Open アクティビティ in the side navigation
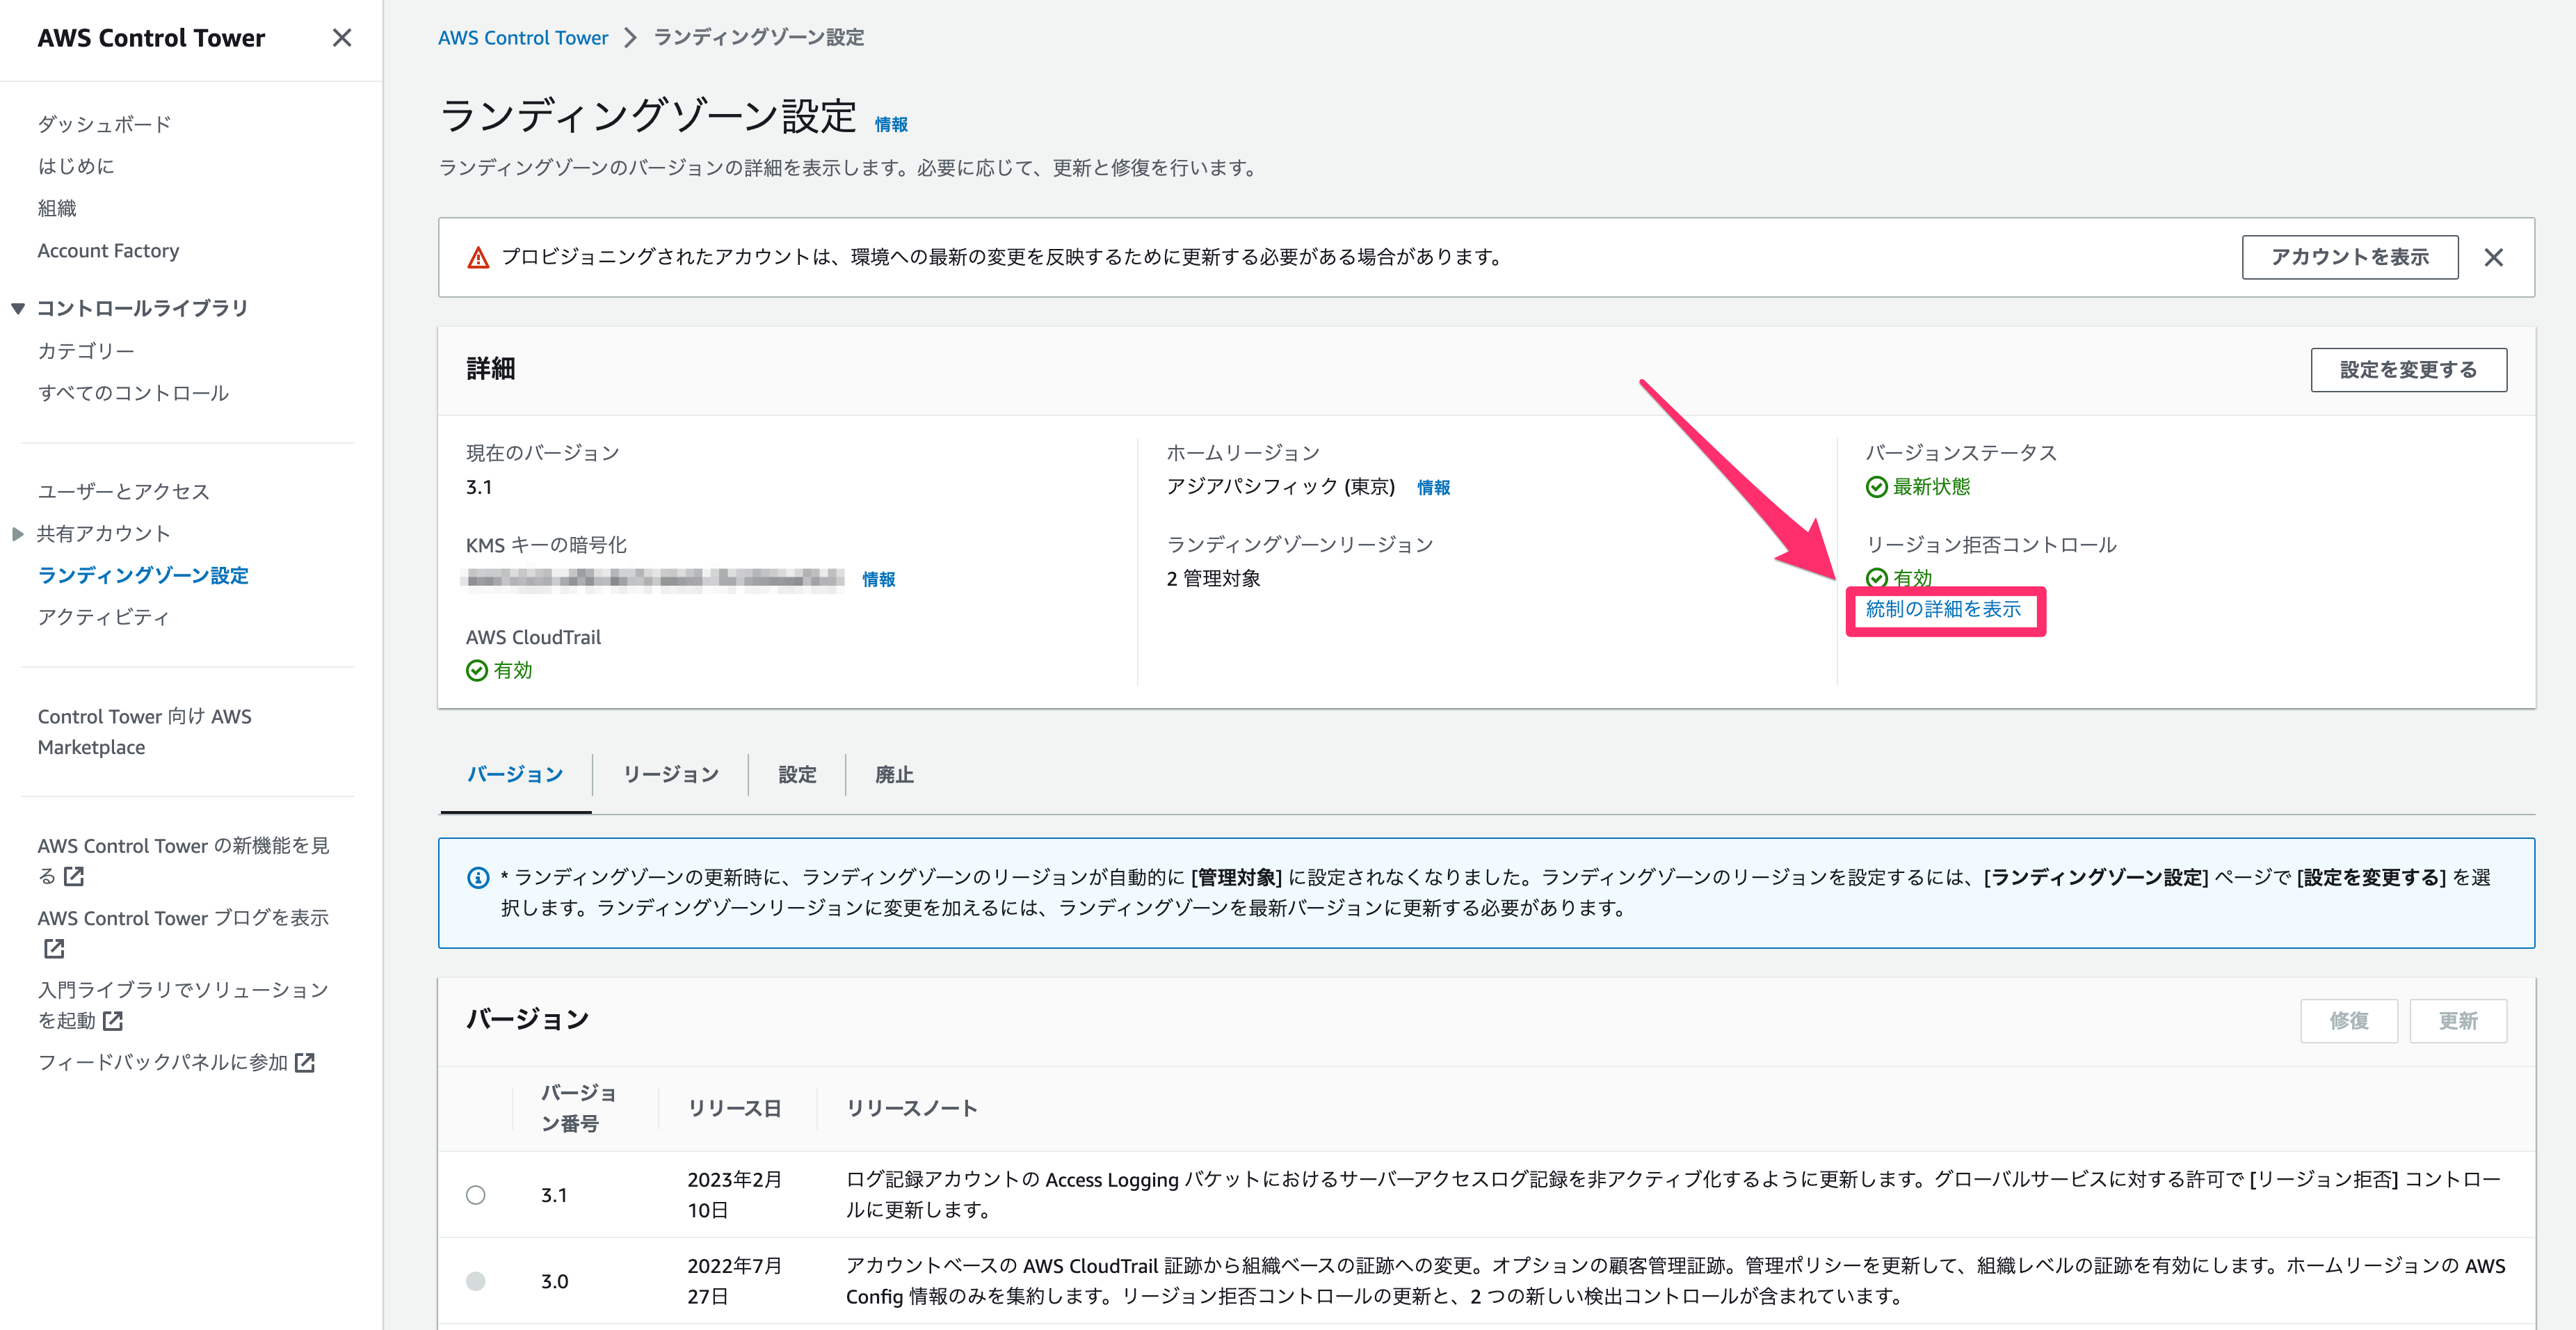Viewport: 2576px width, 1330px height. (104, 617)
